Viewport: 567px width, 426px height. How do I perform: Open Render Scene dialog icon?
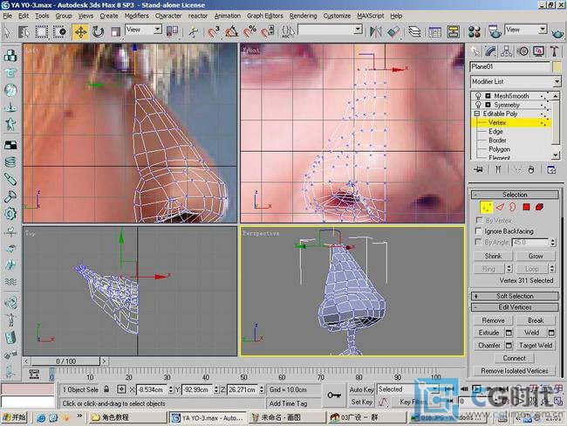(495, 31)
